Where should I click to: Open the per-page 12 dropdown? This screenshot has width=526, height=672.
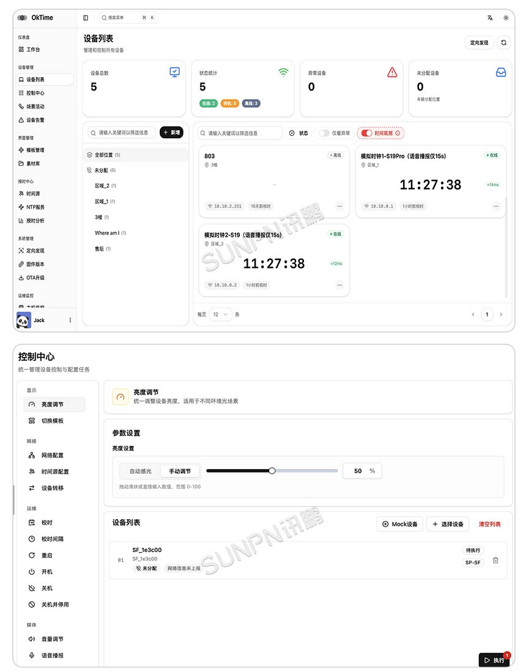click(x=220, y=314)
